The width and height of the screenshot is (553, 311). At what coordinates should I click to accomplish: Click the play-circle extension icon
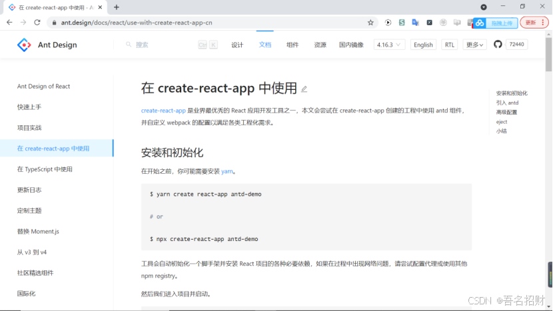[x=388, y=23]
